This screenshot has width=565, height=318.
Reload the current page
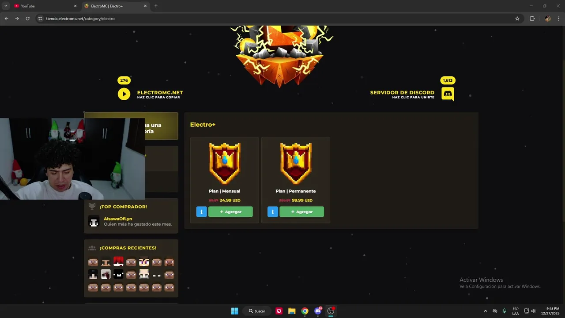pyautogui.click(x=27, y=19)
